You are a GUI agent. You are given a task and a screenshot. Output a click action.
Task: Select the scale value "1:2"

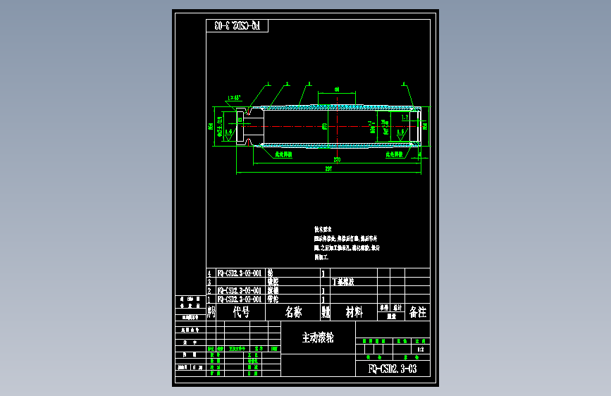[x=421, y=349]
